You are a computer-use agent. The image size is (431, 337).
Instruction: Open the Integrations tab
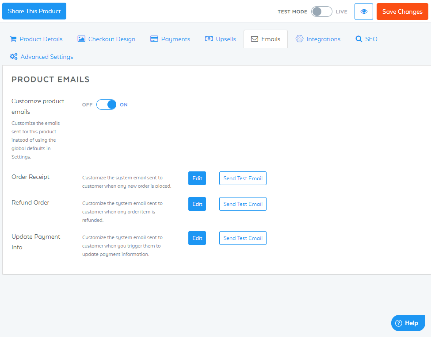pos(318,39)
